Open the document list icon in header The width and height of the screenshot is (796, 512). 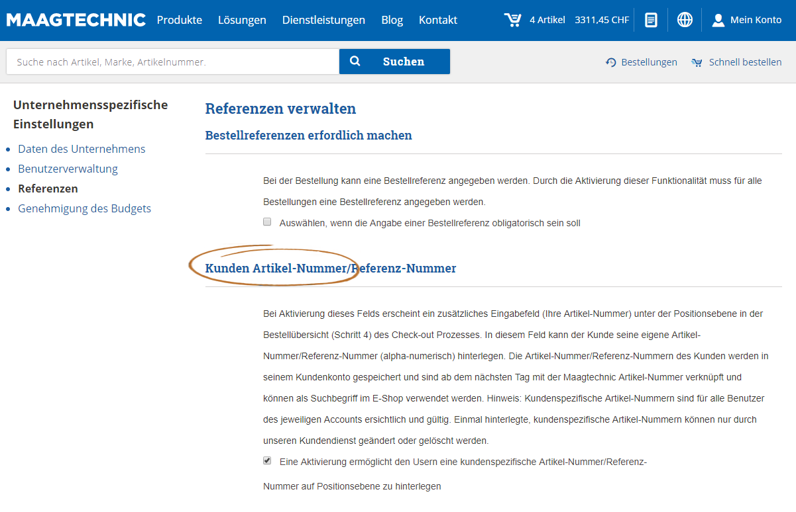click(x=652, y=20)
